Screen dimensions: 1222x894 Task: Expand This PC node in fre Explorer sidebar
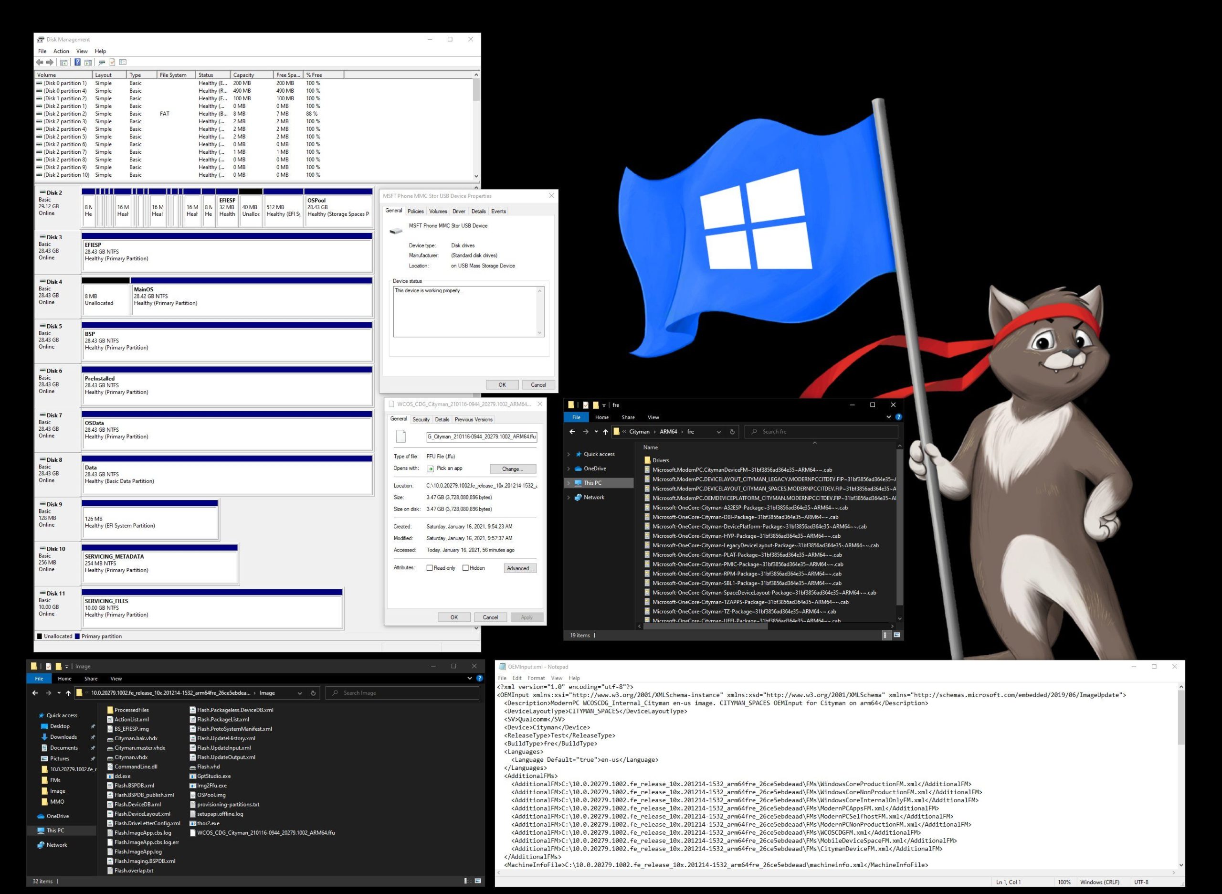coord(569,483)
